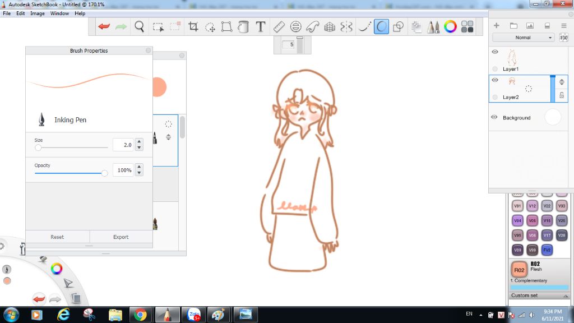Decrease brush Opacity with the down arrow
This screenshot has width=574, height=323.
(x=139, y=173)
